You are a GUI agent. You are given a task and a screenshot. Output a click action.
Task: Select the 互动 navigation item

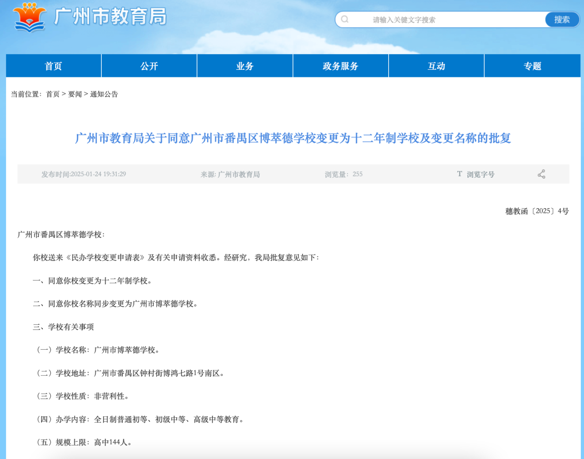click(x=436, y=66)
